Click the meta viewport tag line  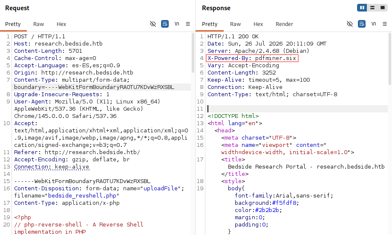[x=288, y=149]
